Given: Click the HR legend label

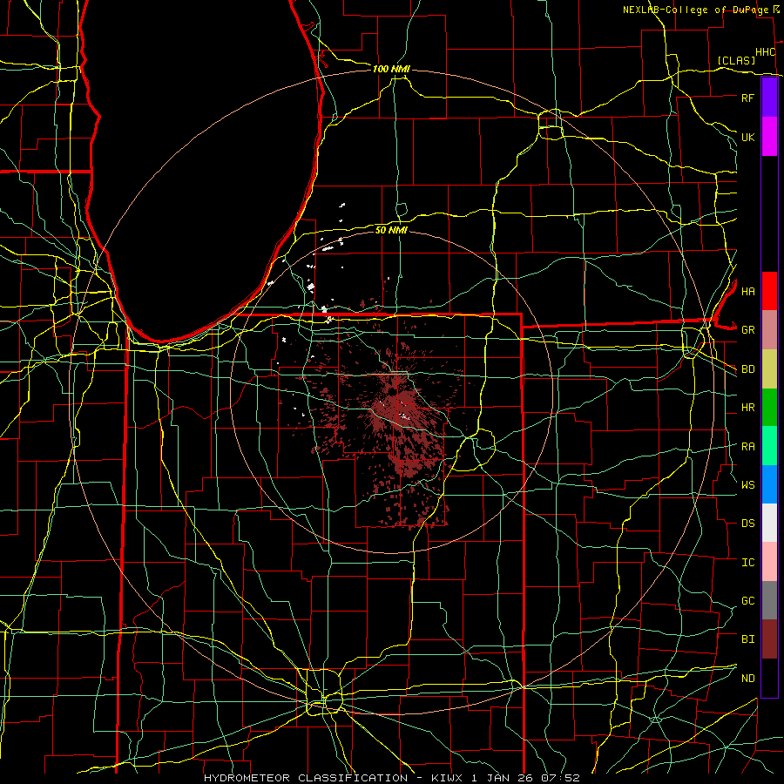Looking at the screenshot, I should tap(747, 408).
